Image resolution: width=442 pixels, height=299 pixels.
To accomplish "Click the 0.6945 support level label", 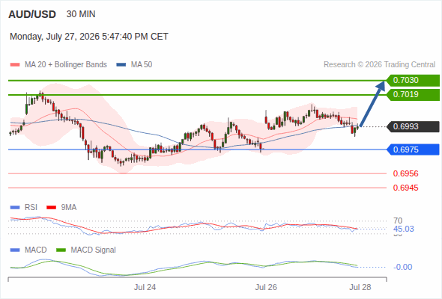I will coord(405,188).
